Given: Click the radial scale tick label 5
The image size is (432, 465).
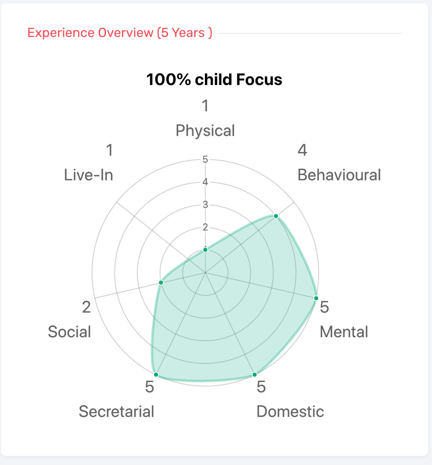Looking at the screenshot, I should point(205,159).
